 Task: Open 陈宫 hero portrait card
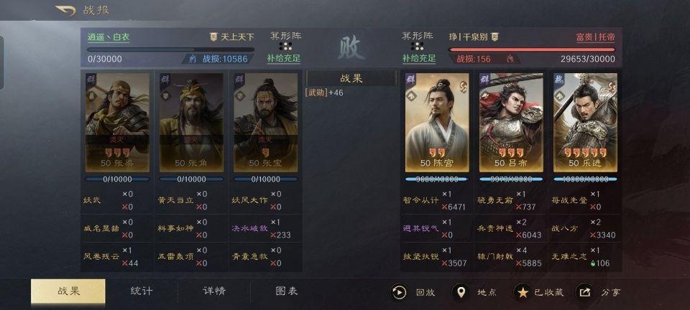tap(437, 123)
